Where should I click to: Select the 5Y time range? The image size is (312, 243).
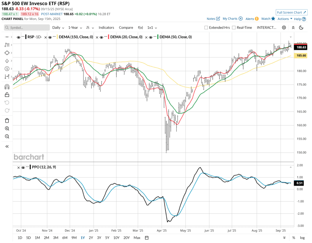pyautogui.click(x=108, y=238)
